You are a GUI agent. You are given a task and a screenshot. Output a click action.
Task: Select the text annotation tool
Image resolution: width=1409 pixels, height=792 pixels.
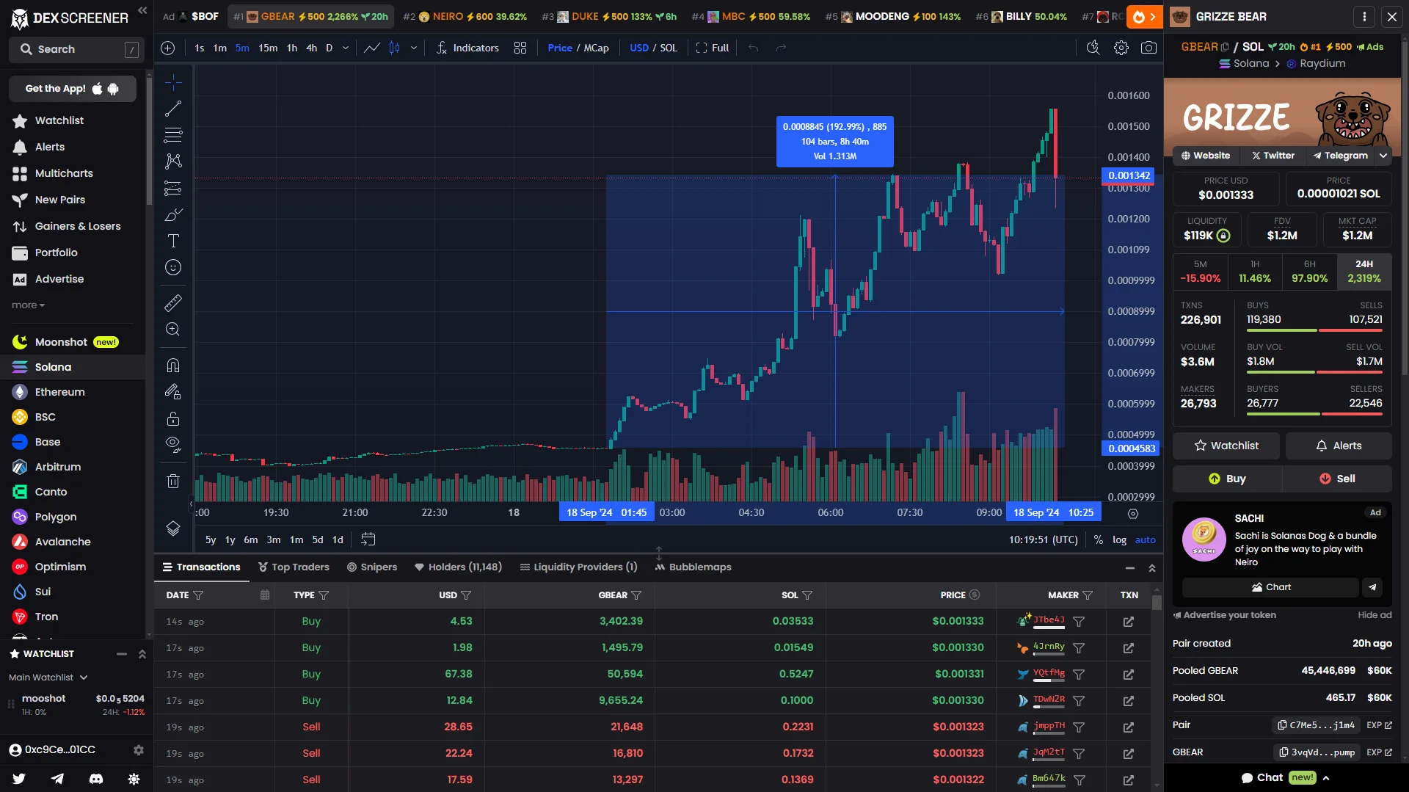point(173,241)
